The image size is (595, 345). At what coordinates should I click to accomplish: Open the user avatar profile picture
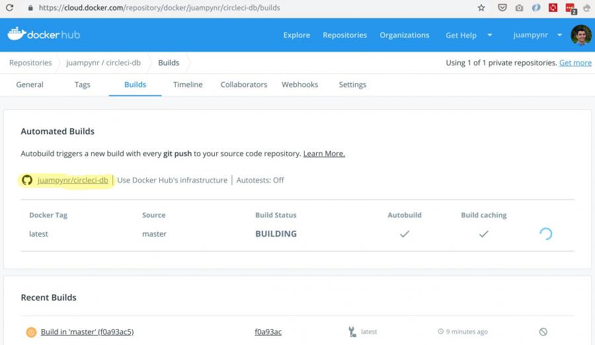coord(581,35)
